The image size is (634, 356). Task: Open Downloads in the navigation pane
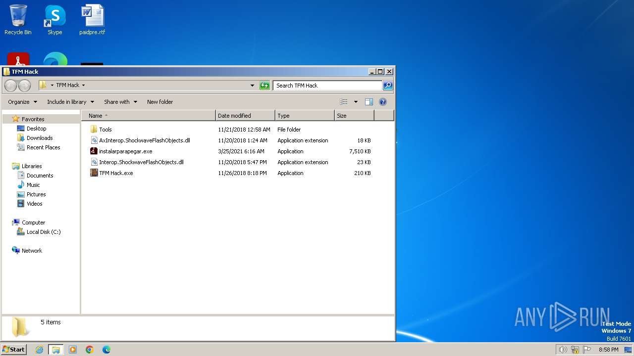click(40, 138)
